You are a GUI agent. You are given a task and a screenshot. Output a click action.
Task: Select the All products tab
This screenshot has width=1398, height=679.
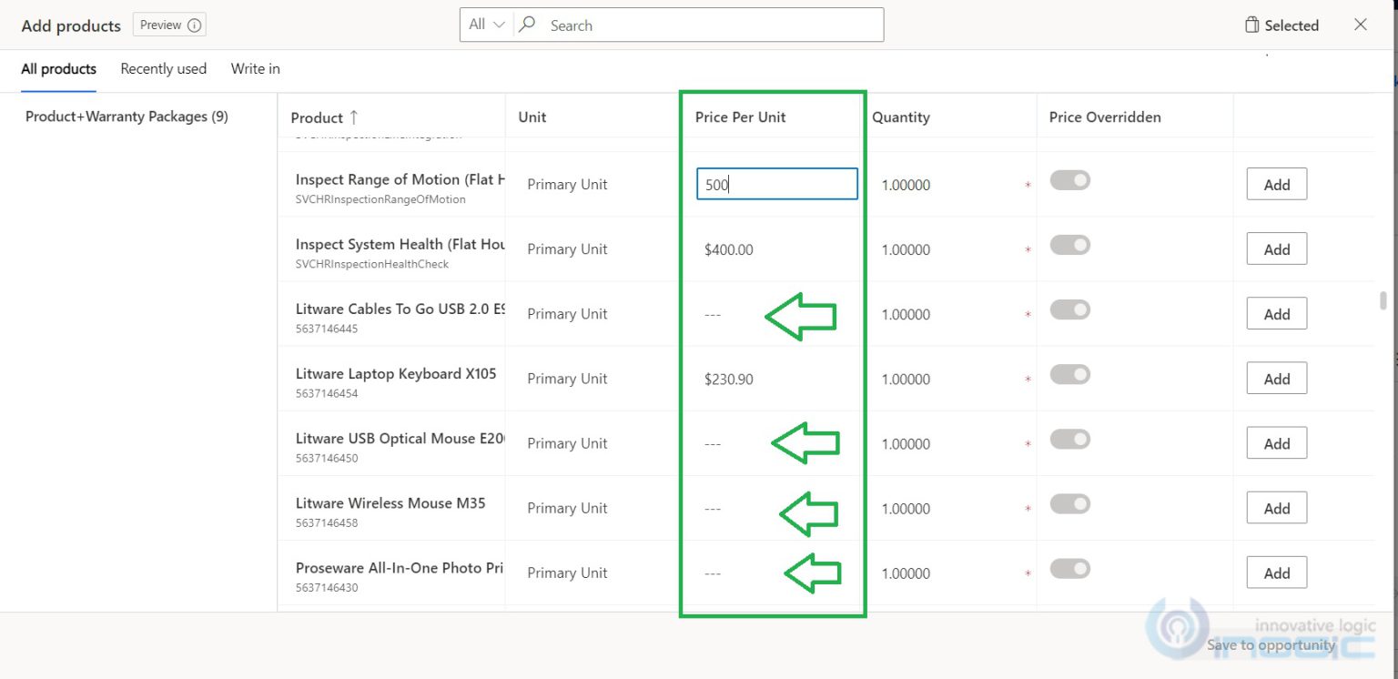coord(58,68)
